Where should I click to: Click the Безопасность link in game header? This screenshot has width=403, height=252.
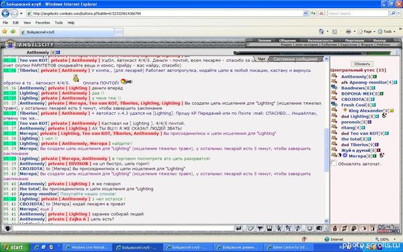(x=320, y=40)
